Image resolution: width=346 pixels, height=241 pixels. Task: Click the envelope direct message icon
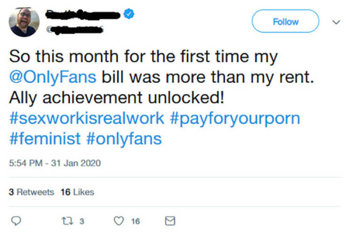point(171,221)
